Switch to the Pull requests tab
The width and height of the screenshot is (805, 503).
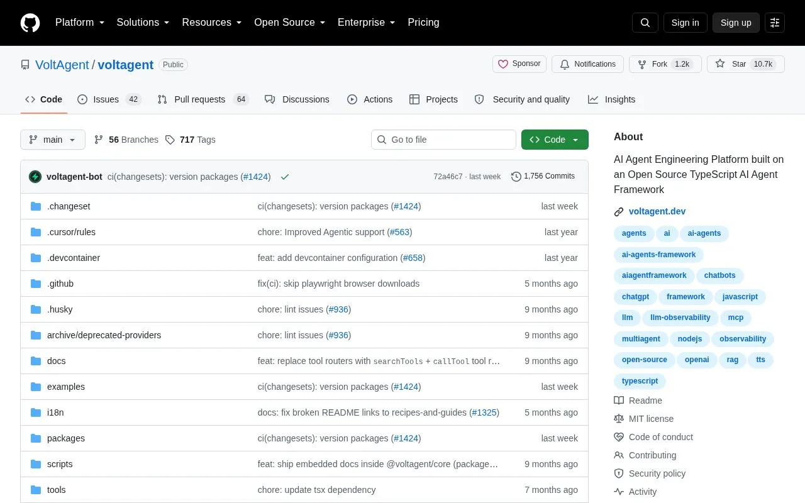click(203, 99)
